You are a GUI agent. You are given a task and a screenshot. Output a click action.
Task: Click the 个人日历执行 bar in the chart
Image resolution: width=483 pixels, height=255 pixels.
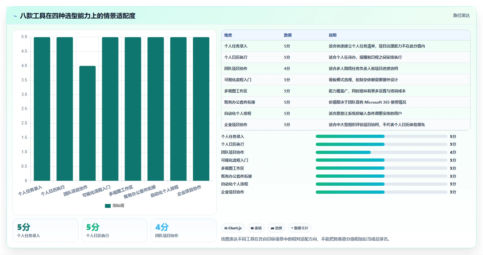pyautogui.click(x=65, y=109)
